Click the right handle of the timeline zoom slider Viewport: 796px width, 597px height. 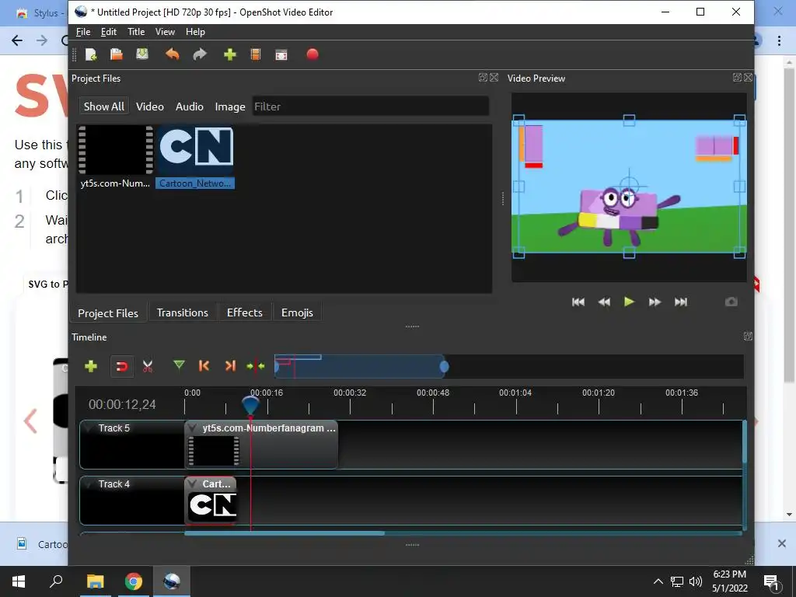click(444, 367)
